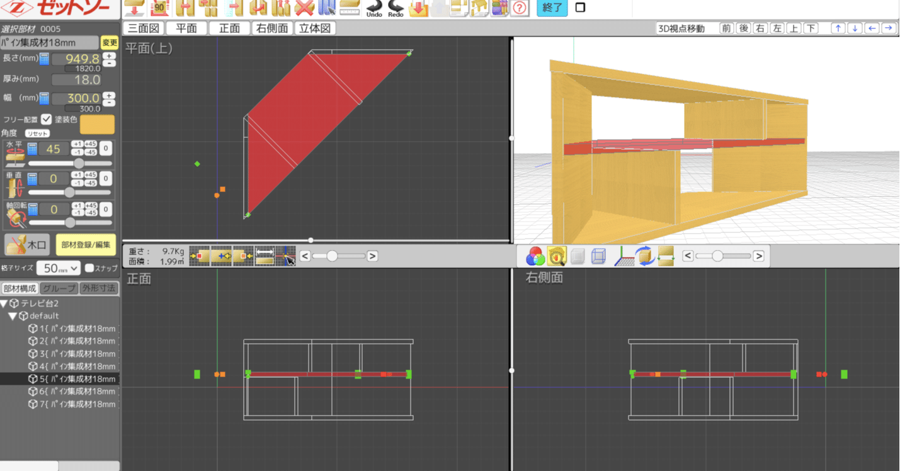Click the 2D view zoom slider
The image size is (900, 471).
coord(339,256)
